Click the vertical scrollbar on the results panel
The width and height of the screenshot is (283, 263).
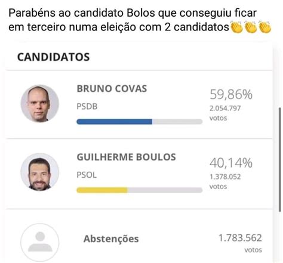[280, 160]
